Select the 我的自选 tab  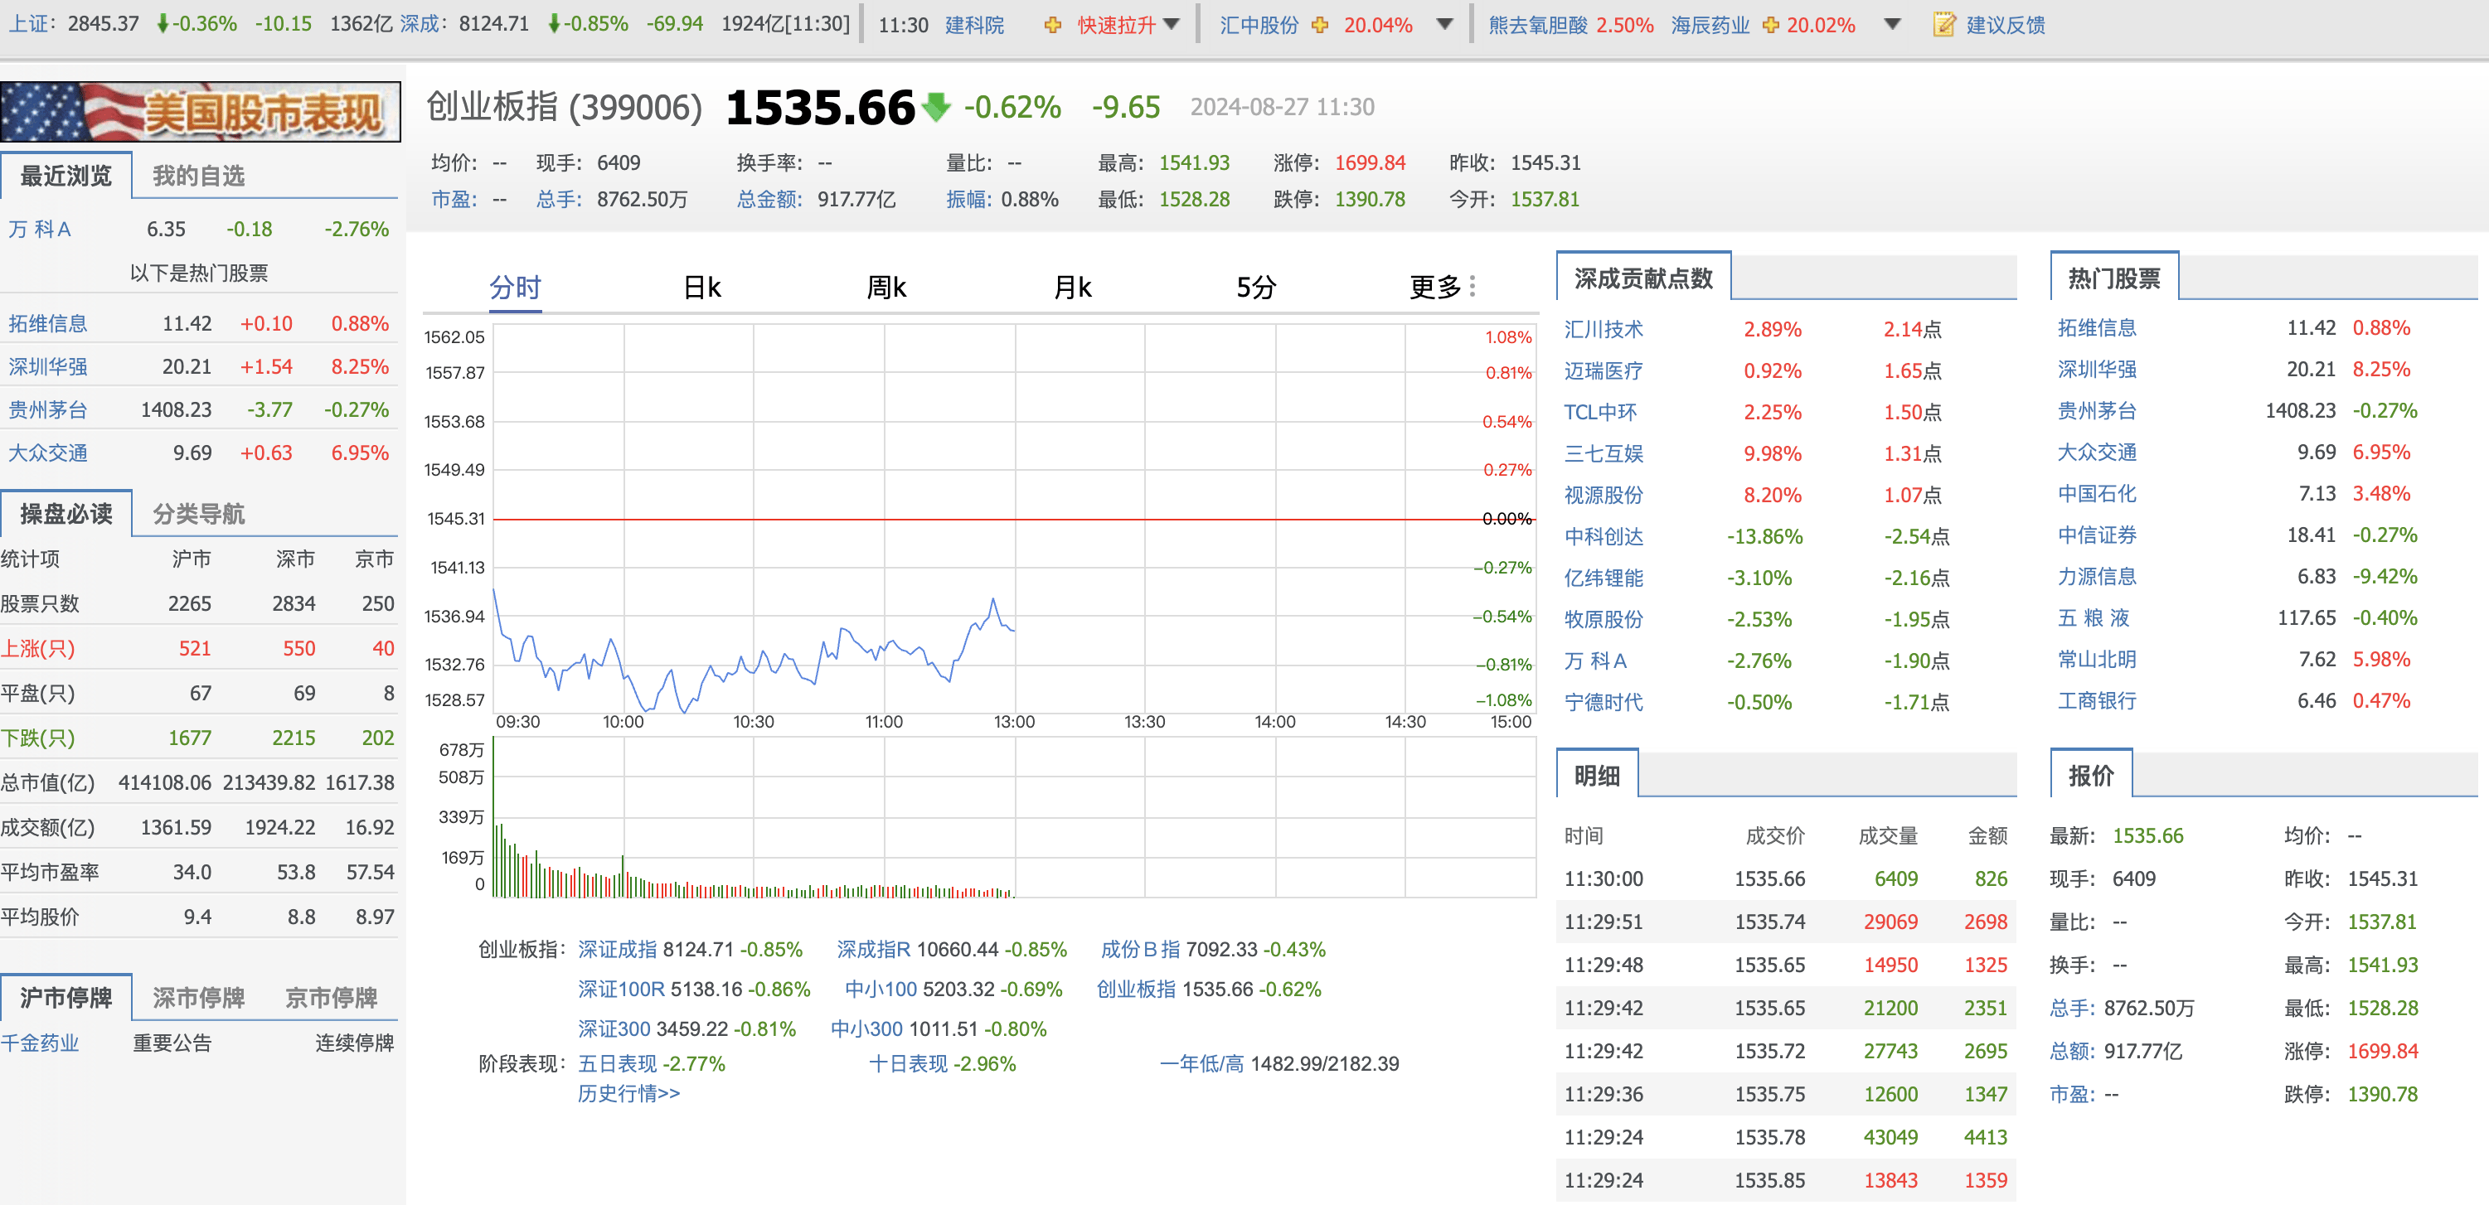(x=198, y=176)
